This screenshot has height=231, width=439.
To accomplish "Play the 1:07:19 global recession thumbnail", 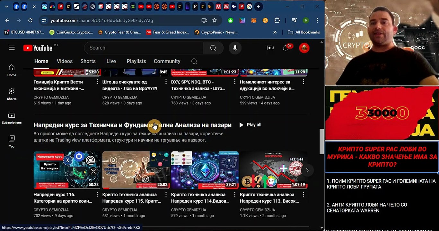I will pos(273,170).
